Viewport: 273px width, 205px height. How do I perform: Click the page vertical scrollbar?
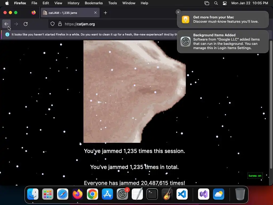[x=271, y=105]
